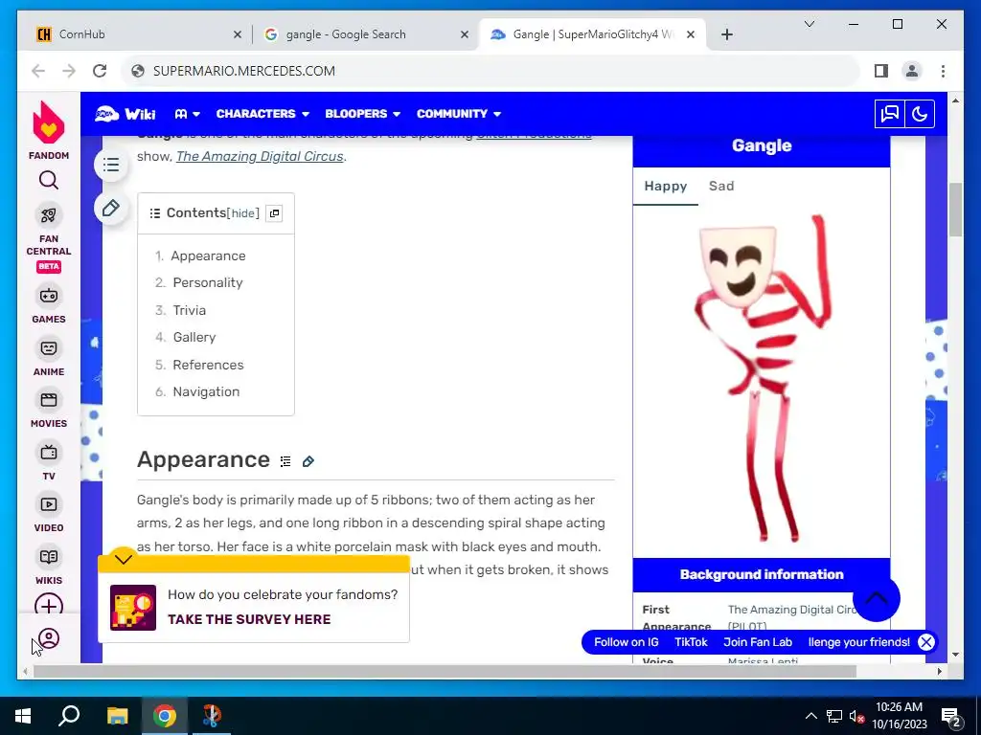981x735 pixels.
Task: Click the Join Fan Lab link
Action: (758, 642)
